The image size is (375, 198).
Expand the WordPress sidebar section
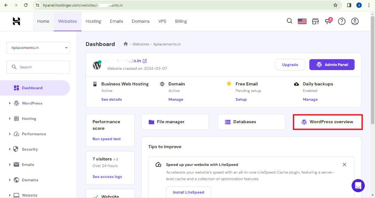click(x=10, y=103)
